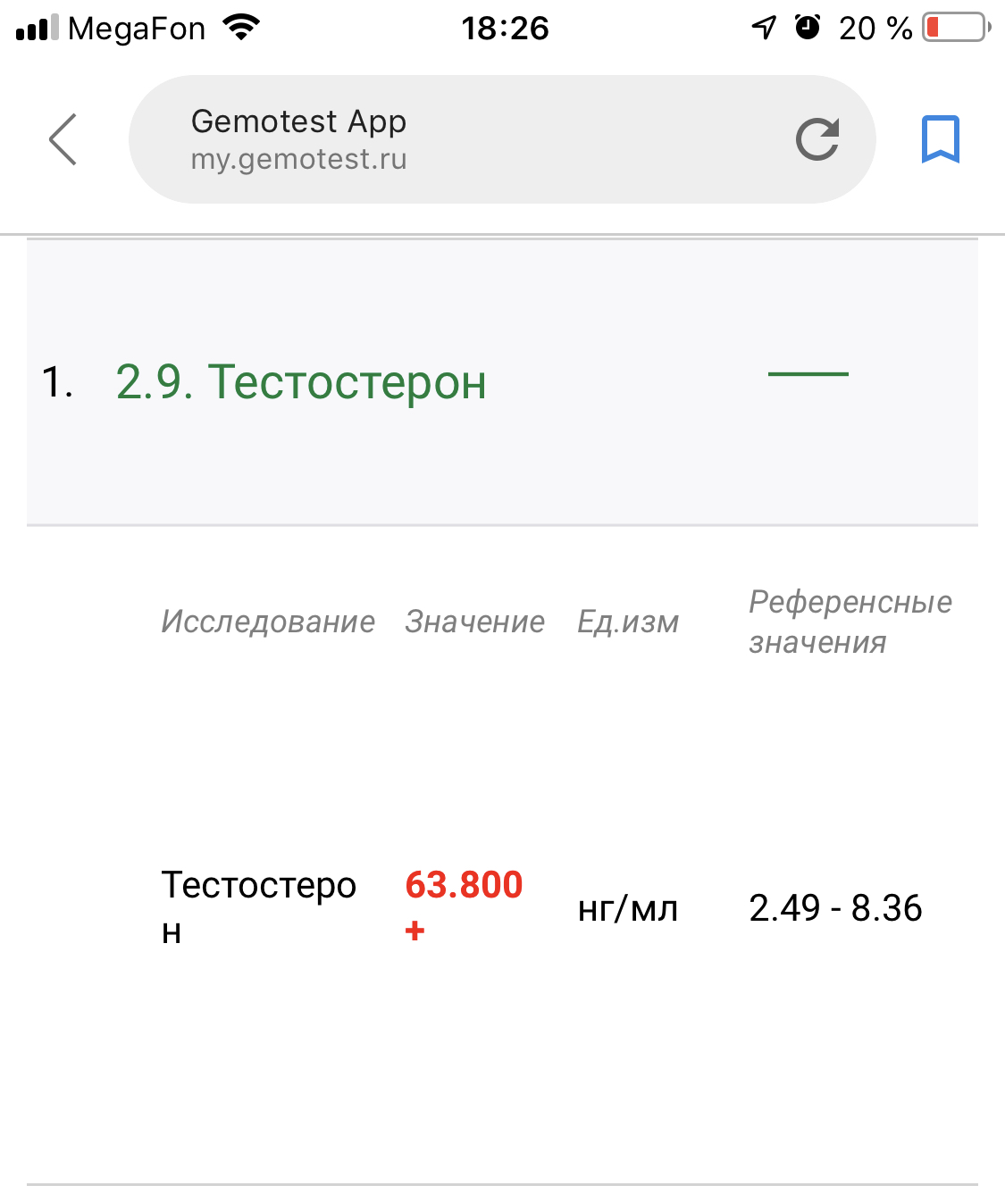Tap the battery indicator icon

tap(956, 28)
